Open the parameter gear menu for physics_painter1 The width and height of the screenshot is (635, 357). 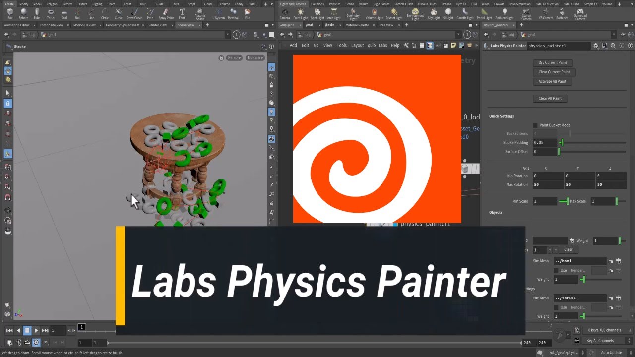596,45
